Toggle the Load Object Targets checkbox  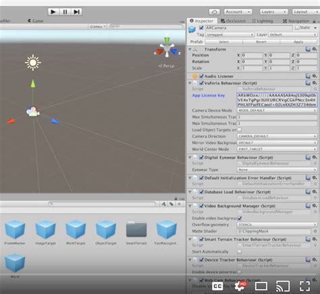point(240,130)
